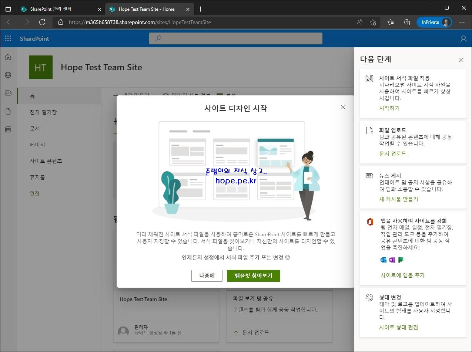
Task: Click the 시작하기 link
Action: [389, 108]
